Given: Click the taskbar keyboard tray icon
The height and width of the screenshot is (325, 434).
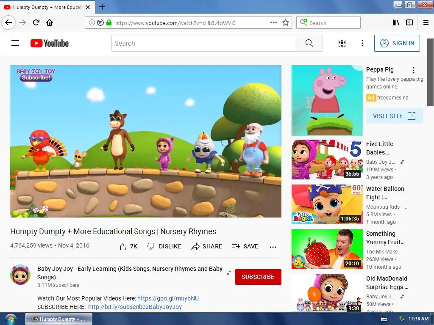Looking at the screenshot, I should point(384,319).
